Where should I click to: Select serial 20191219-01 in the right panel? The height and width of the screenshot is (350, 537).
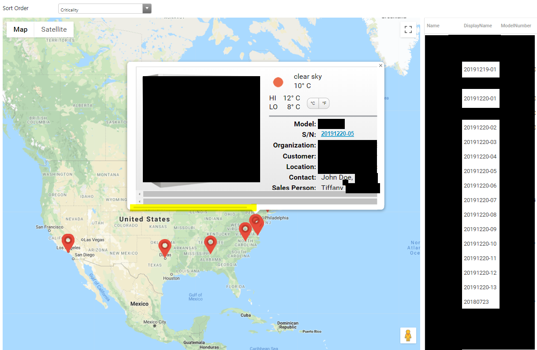pos(481,69)
